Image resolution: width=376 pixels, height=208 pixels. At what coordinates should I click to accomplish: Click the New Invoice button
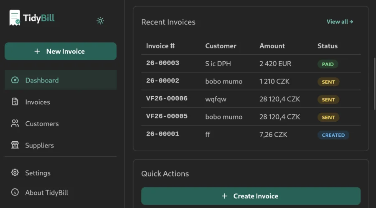61,51
